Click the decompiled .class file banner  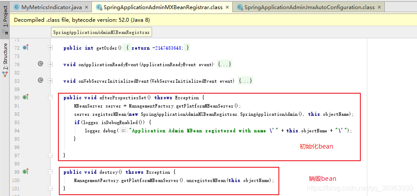point(213,20)
